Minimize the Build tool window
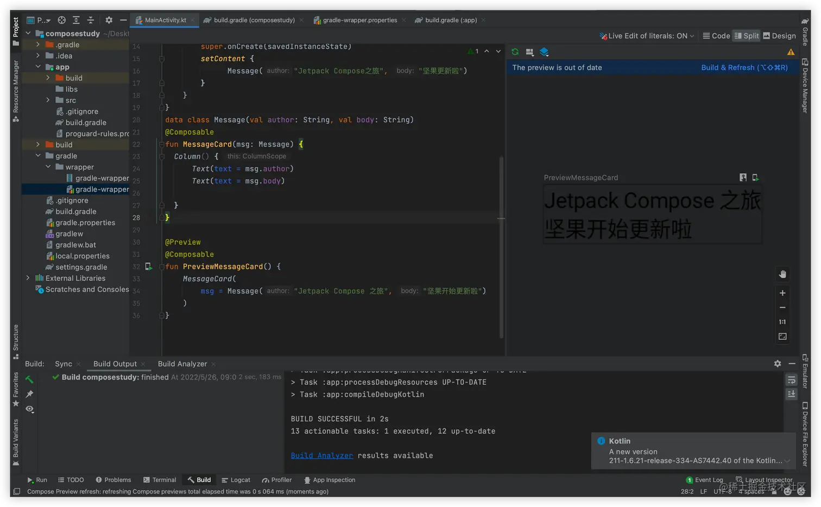Image resolution: width=821 pixels, height=507 pixels. pos(792,364)
